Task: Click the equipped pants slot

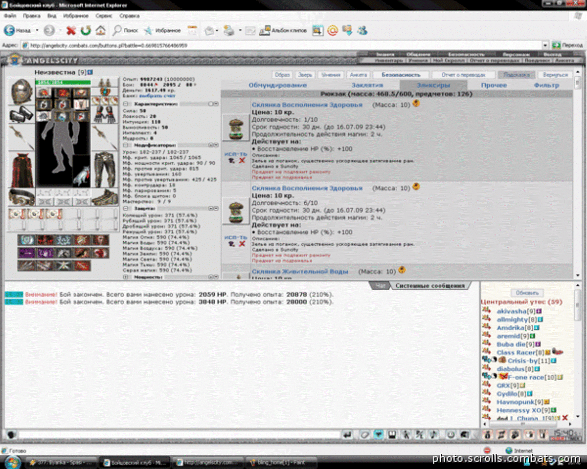Action: [104, 170]
